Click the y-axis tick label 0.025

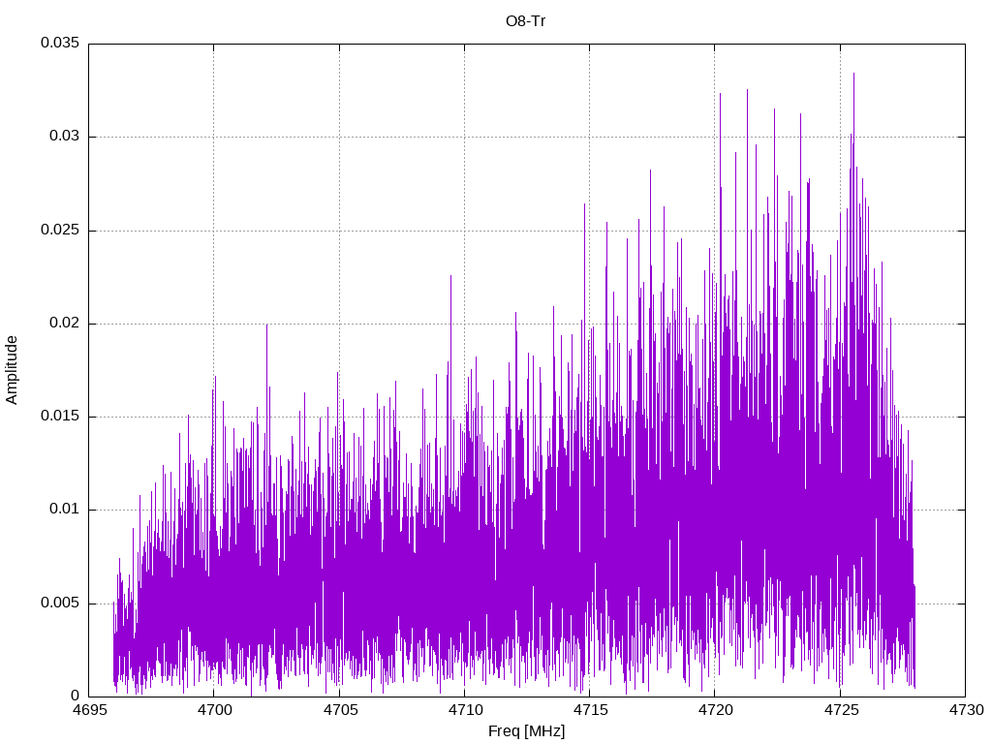pos(60,230)
